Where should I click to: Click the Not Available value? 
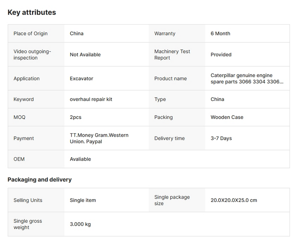tap(85, 54)
